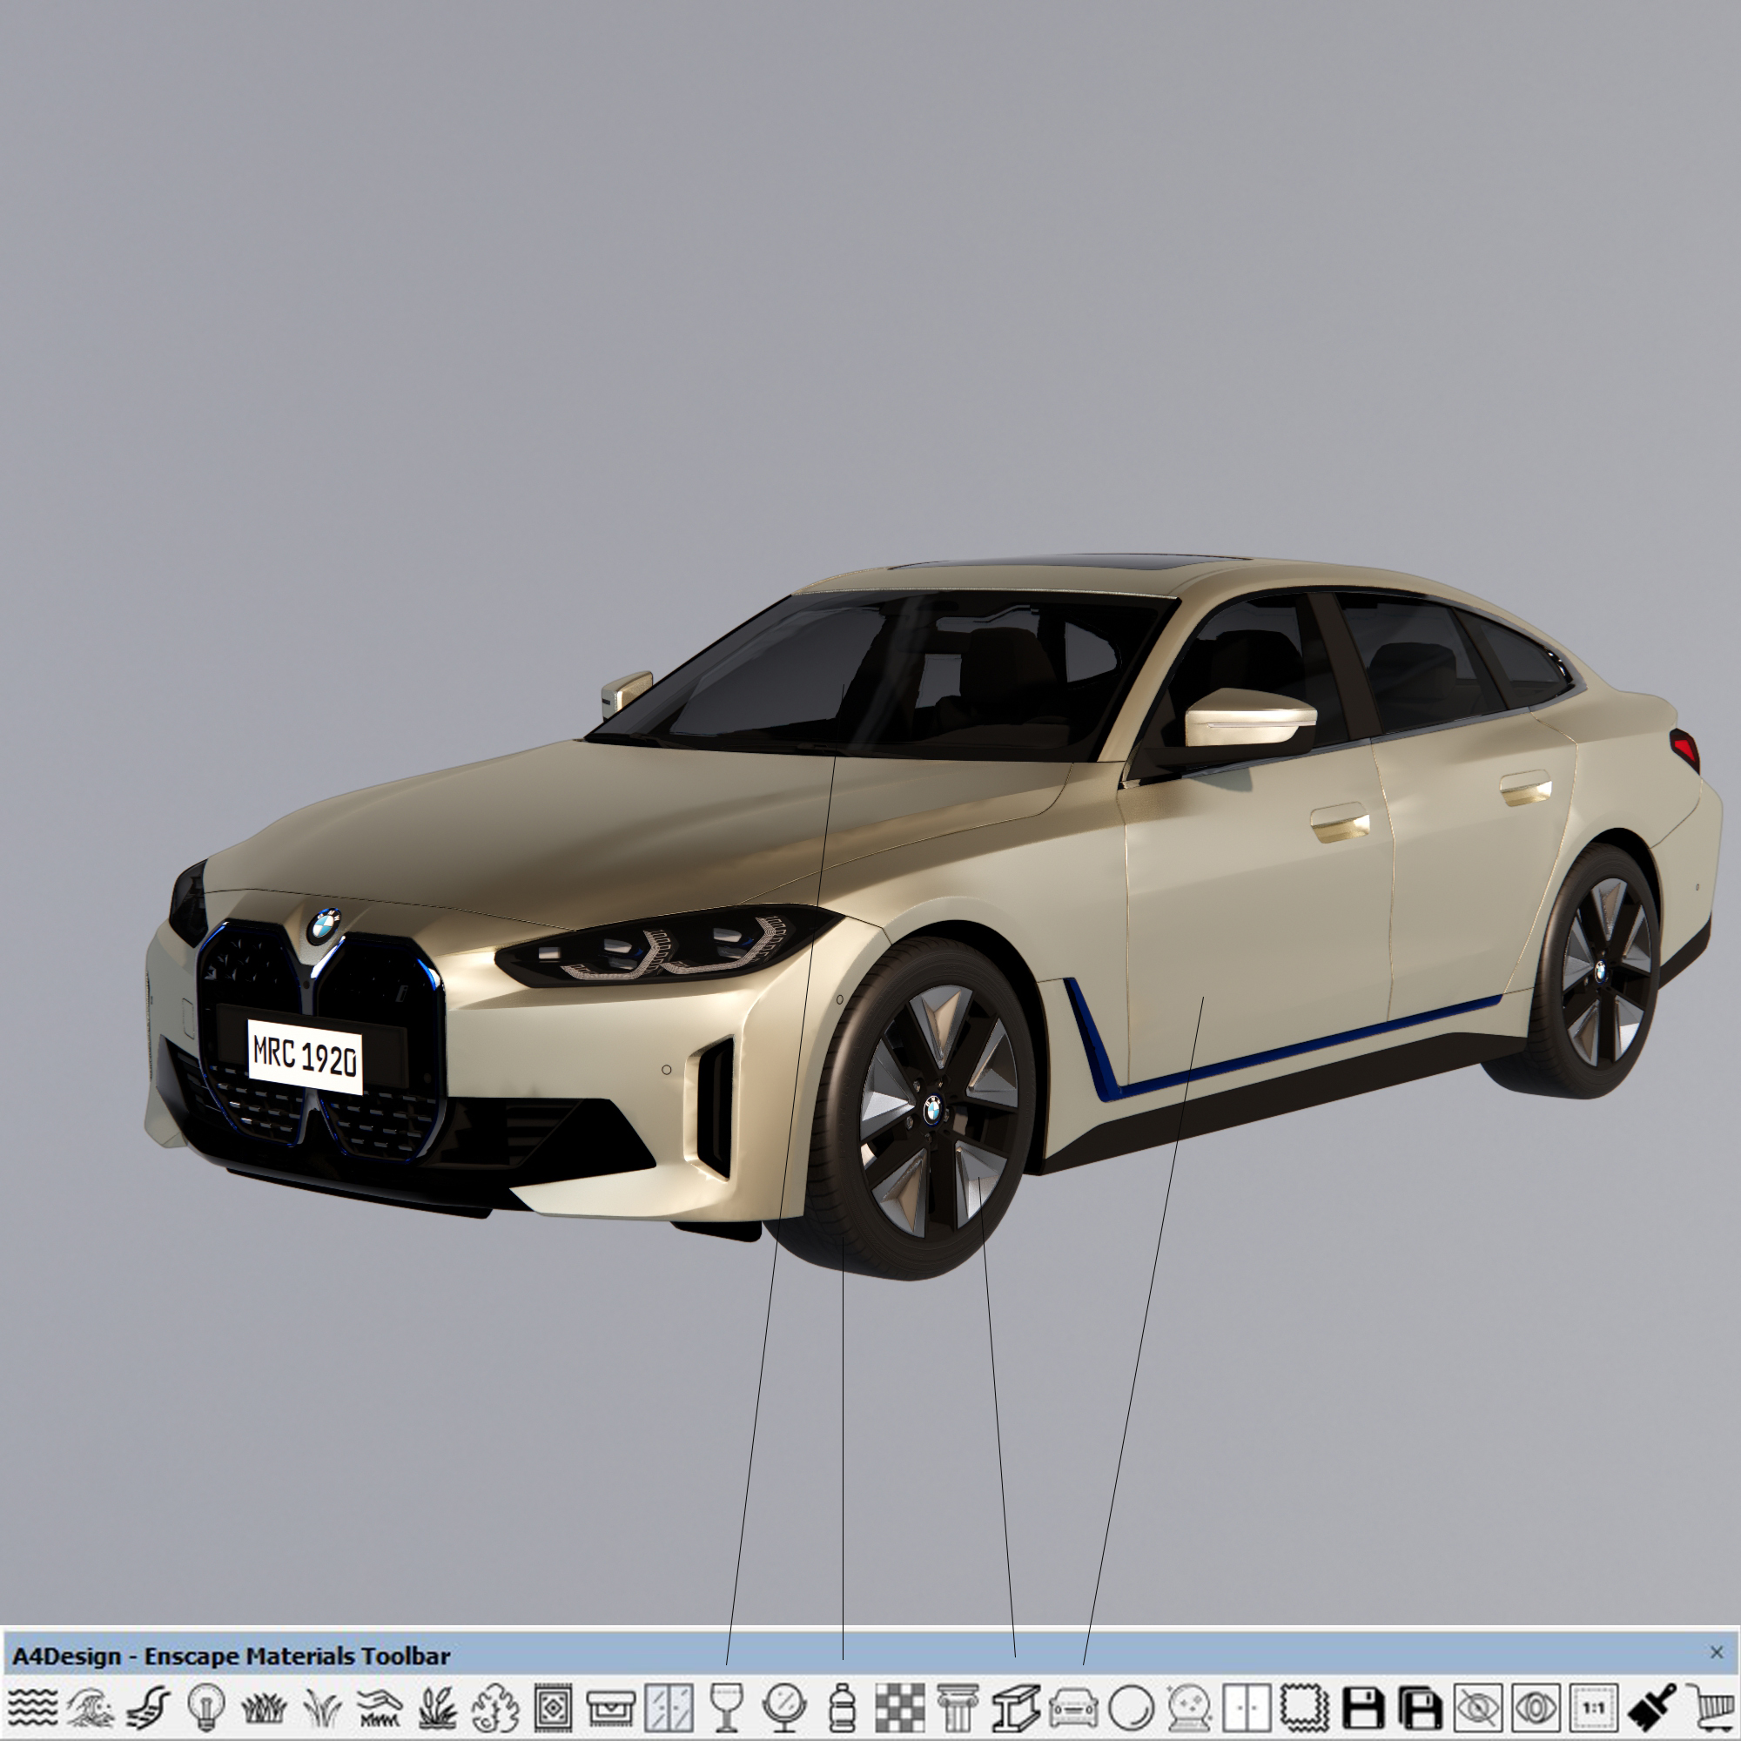Screen dimensions: 1741x1741
Task: Select the carpet rug material icon
Action: tap(552, 1707)
